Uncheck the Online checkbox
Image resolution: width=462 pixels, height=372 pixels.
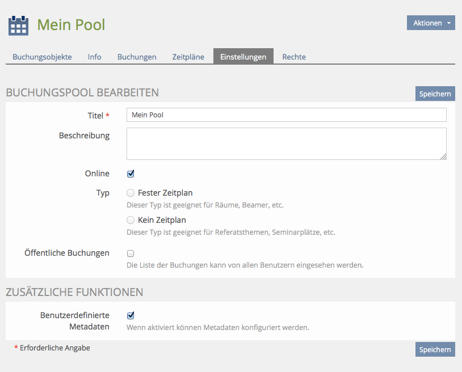click(131, 174)
